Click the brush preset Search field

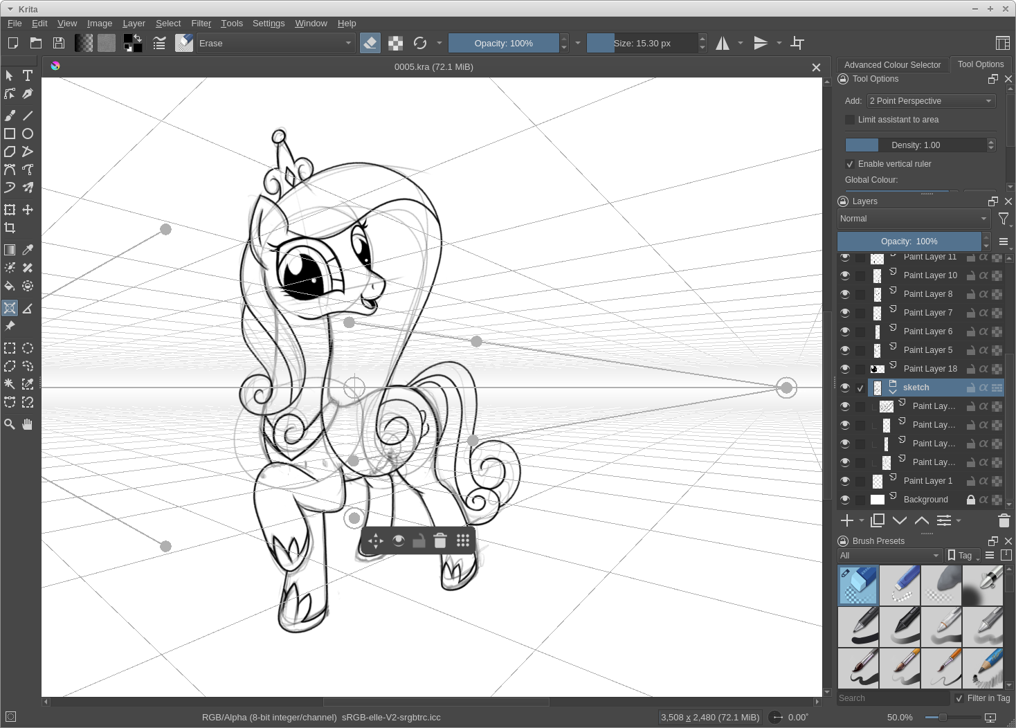tap(893, 698)
